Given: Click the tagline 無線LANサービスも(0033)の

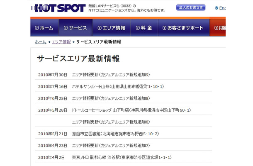Looking at the screenshot, I should click(x=112, y=6).
